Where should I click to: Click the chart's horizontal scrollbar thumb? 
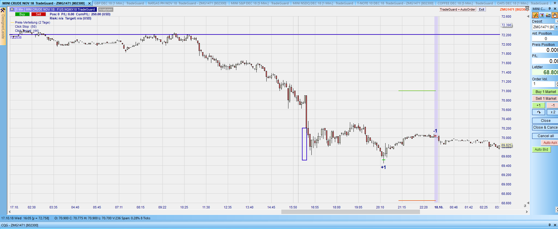click(x=350, y=212)
